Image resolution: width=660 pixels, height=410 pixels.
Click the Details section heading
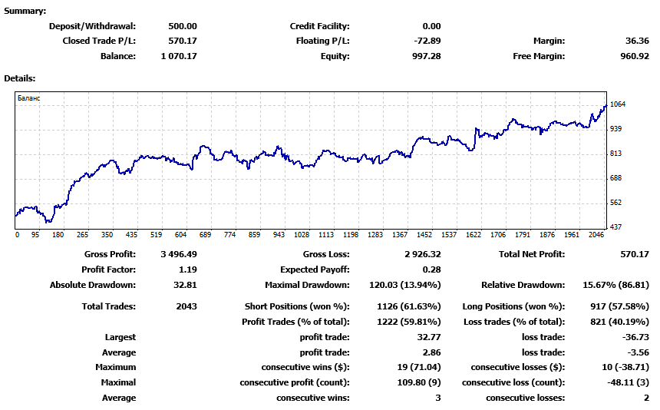coord(20,78)
